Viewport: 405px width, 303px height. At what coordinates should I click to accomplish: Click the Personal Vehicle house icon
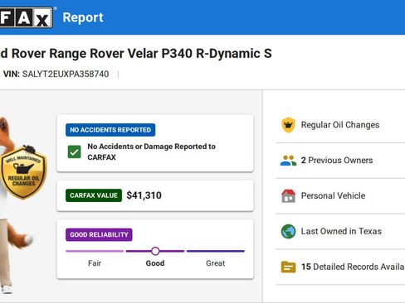coord(288,196)
